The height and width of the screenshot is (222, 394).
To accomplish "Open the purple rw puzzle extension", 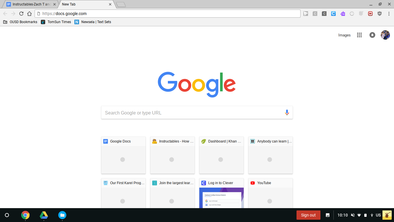I will [343, 14].
